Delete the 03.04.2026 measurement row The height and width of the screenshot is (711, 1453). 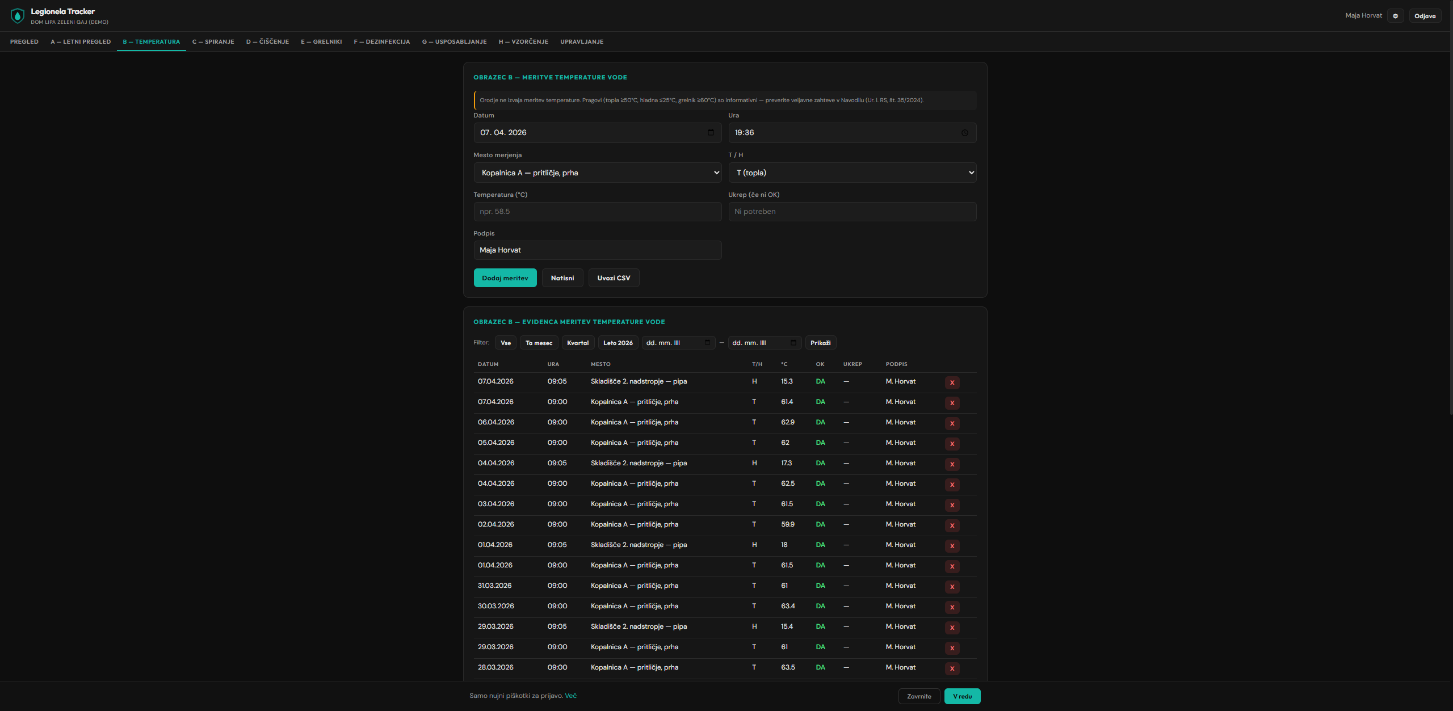coord(952,505)
